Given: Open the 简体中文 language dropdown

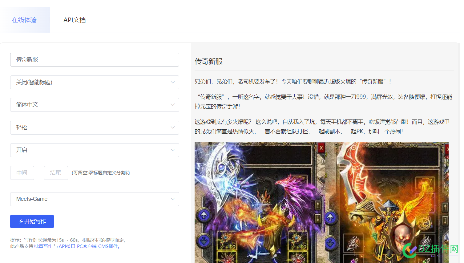Looking at the screenshot, I should (x=95, y=105).
